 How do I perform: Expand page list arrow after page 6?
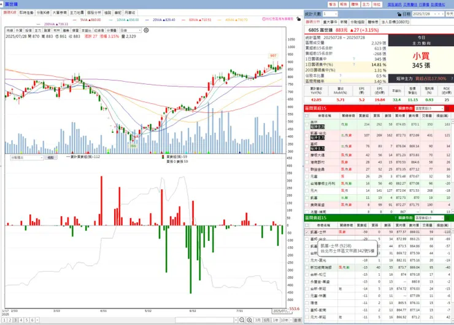coord(37,320)
